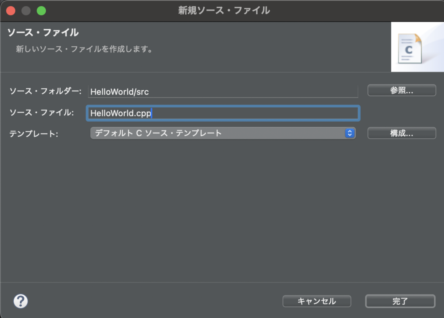Click the empty area below the template row
The height and width of the screenshot is (318, 444).
tap(222, 208)
